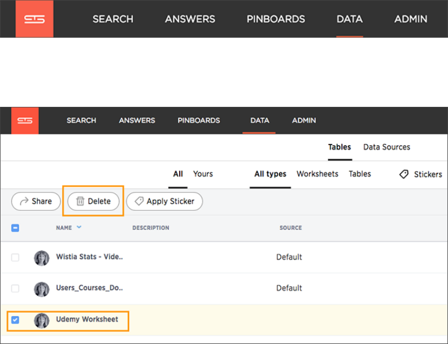Sort by the Name column arrow
The width and height of the screenshot is (448, 344).
coord(79,227)
